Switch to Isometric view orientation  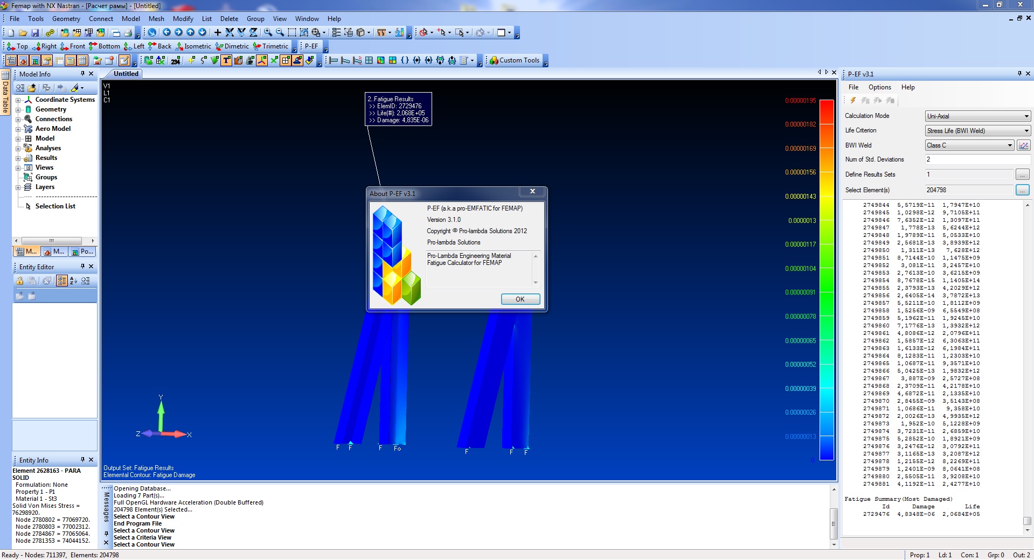click(193, 46)
